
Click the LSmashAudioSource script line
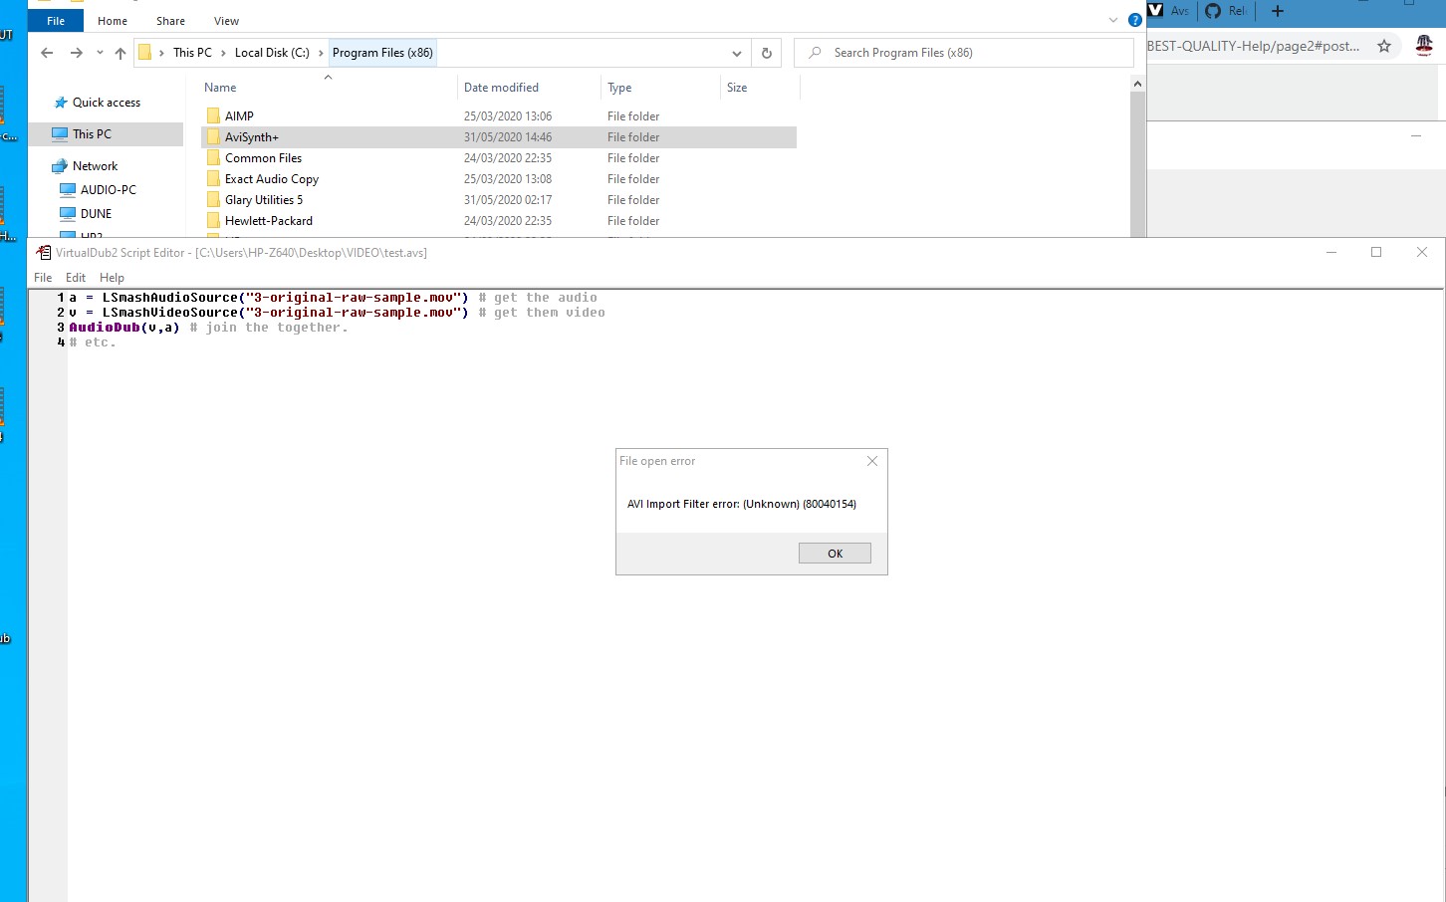(333, 298)
